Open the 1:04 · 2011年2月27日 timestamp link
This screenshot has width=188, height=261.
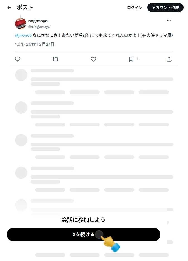pyautogui.click(x=35, y=44)
